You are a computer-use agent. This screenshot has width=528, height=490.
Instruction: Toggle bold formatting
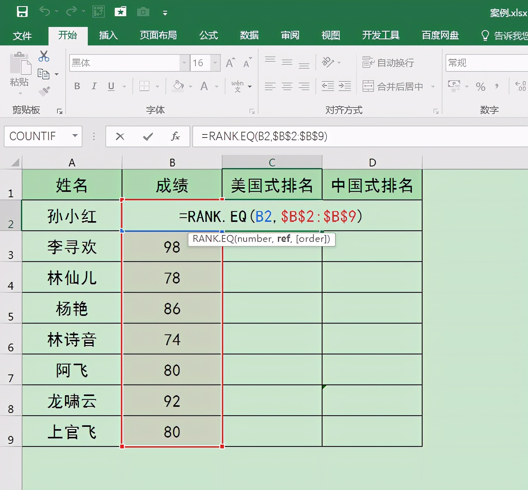point(77,86)
